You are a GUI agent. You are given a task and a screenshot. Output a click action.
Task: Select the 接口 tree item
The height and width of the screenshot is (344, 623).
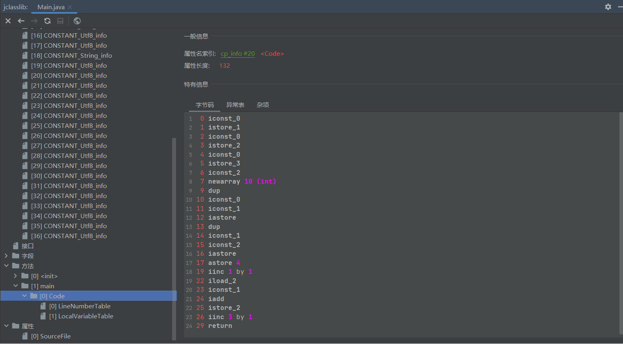[28, 246]
